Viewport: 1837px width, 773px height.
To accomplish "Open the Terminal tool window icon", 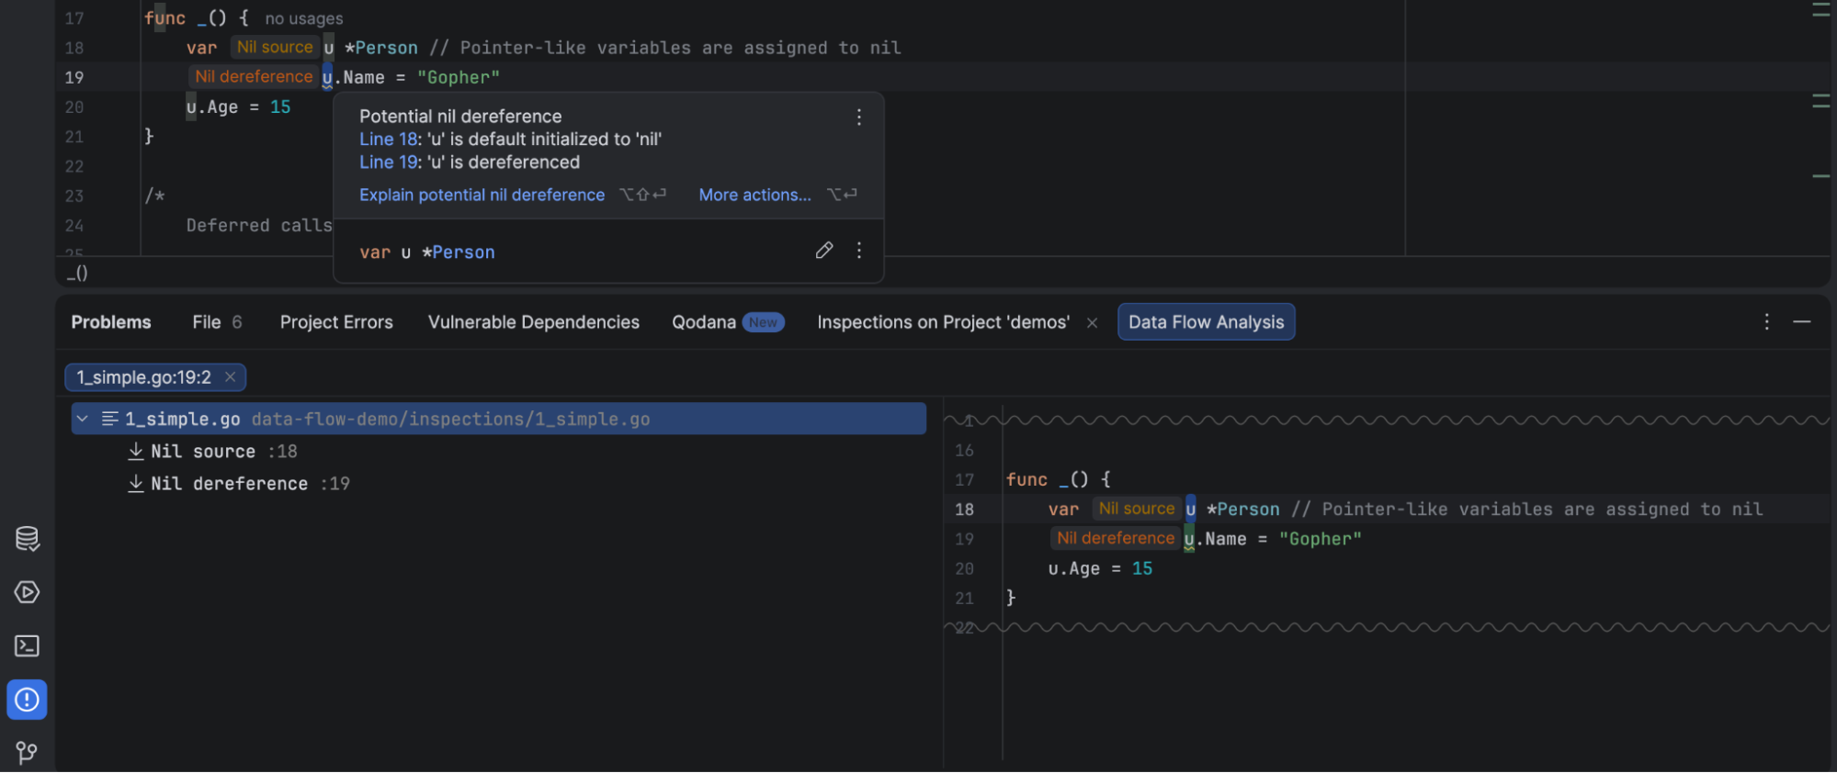I will [x=27, y=646].
